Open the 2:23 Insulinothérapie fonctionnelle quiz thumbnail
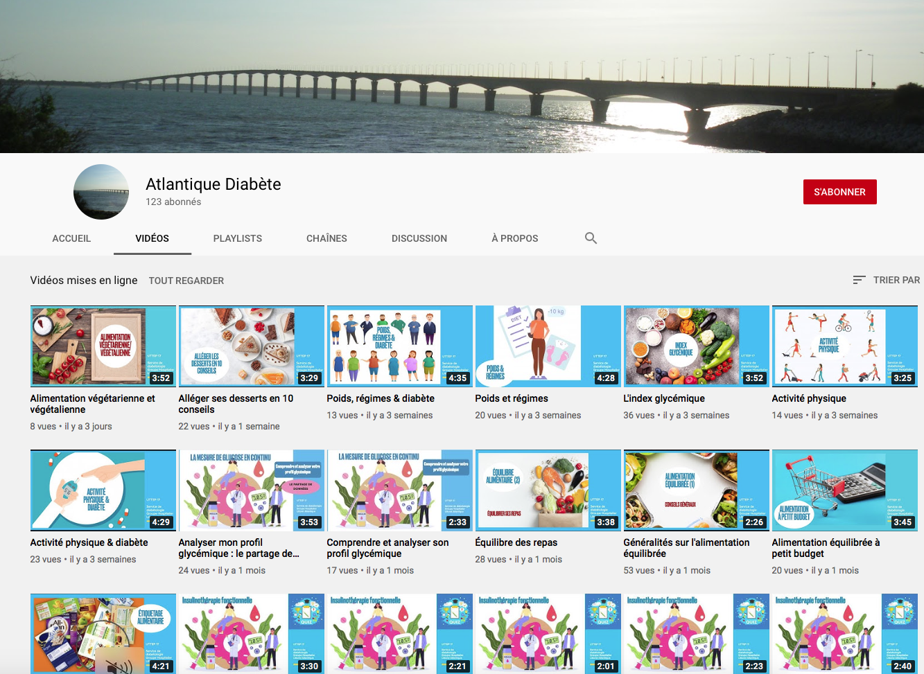The height and width of the screenshot is (674, 924). [696, 634]
